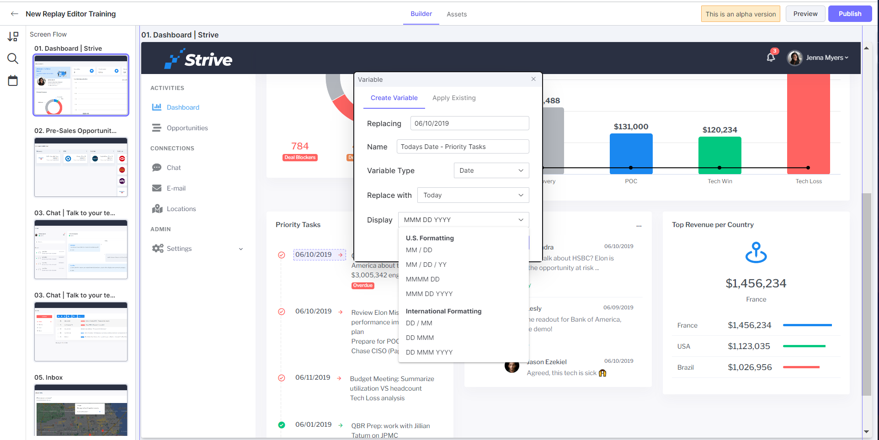Click the Publish button
The image size is (879, 440).
(850, 14)
